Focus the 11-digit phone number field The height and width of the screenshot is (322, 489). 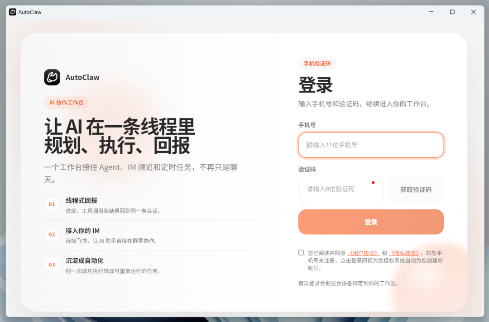(x=371, y=145)
